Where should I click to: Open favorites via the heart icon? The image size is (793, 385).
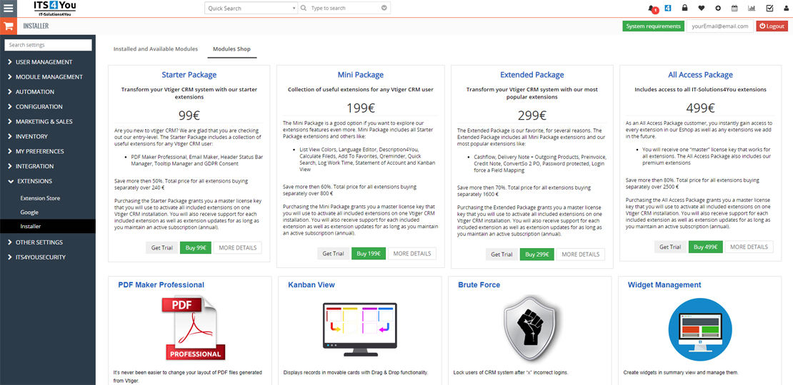pyautogui.click(x=701, y=9)
